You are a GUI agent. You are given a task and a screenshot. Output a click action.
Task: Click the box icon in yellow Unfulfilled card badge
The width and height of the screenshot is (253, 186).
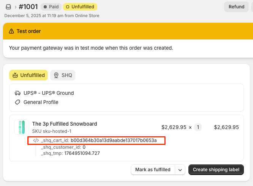pyautogui.click(x=15, y=75)
